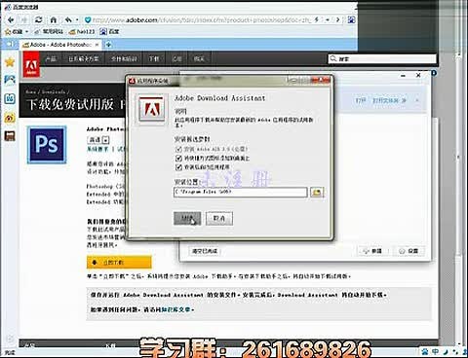Click the undo-close-tab curved arrow icon
This screenshot has height=358, width=468.
(68, 19)
